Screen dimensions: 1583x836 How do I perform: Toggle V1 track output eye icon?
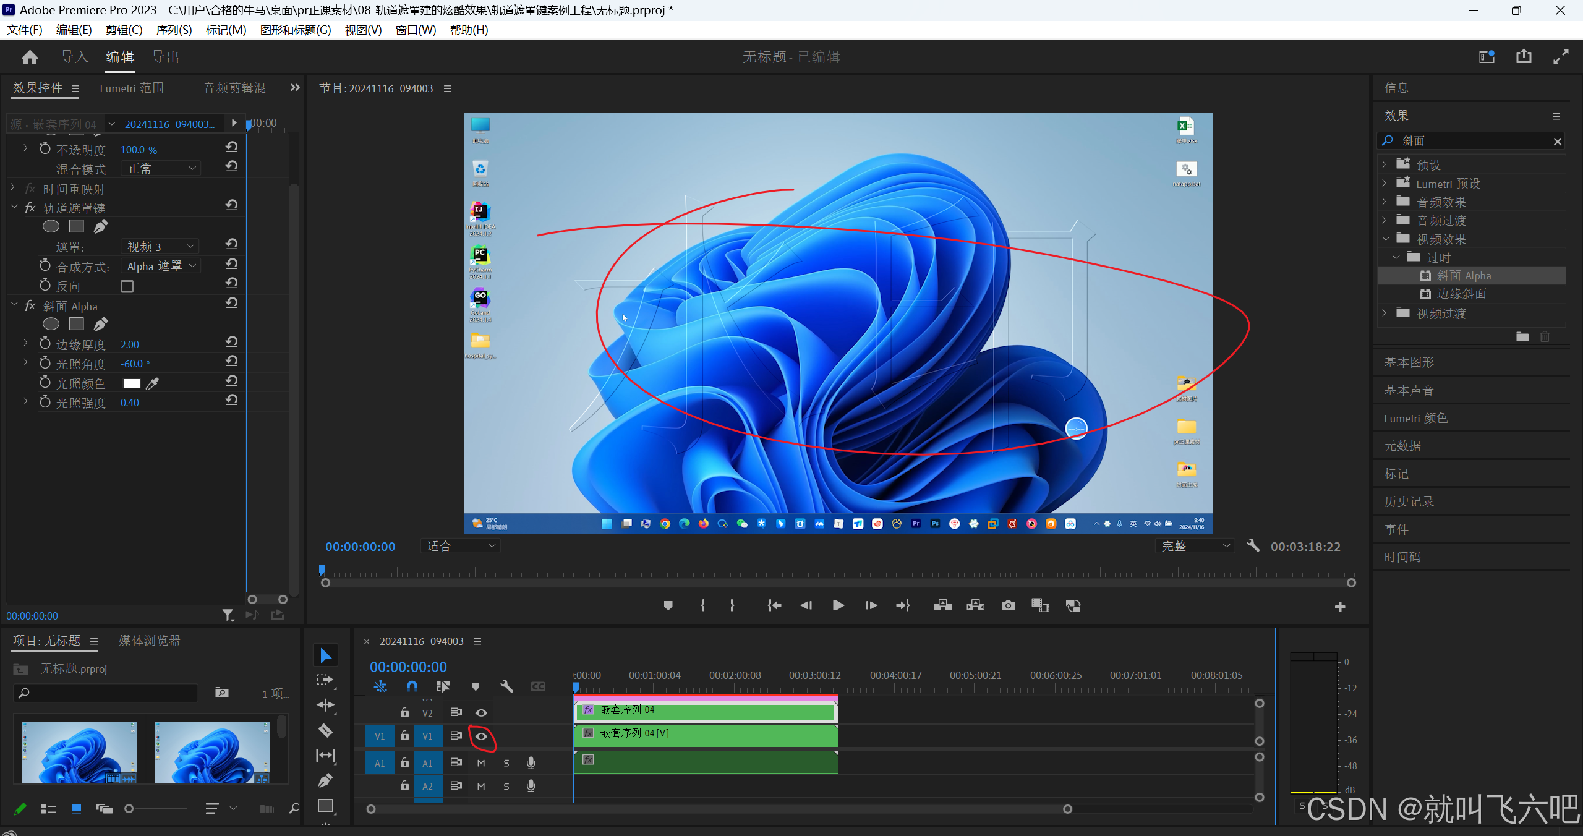[x=481, y=736]
